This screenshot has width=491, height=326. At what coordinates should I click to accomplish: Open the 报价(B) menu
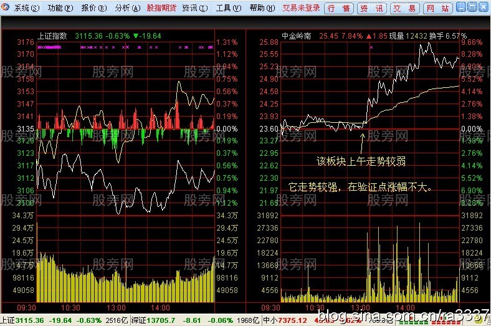(x=94, y=8)
